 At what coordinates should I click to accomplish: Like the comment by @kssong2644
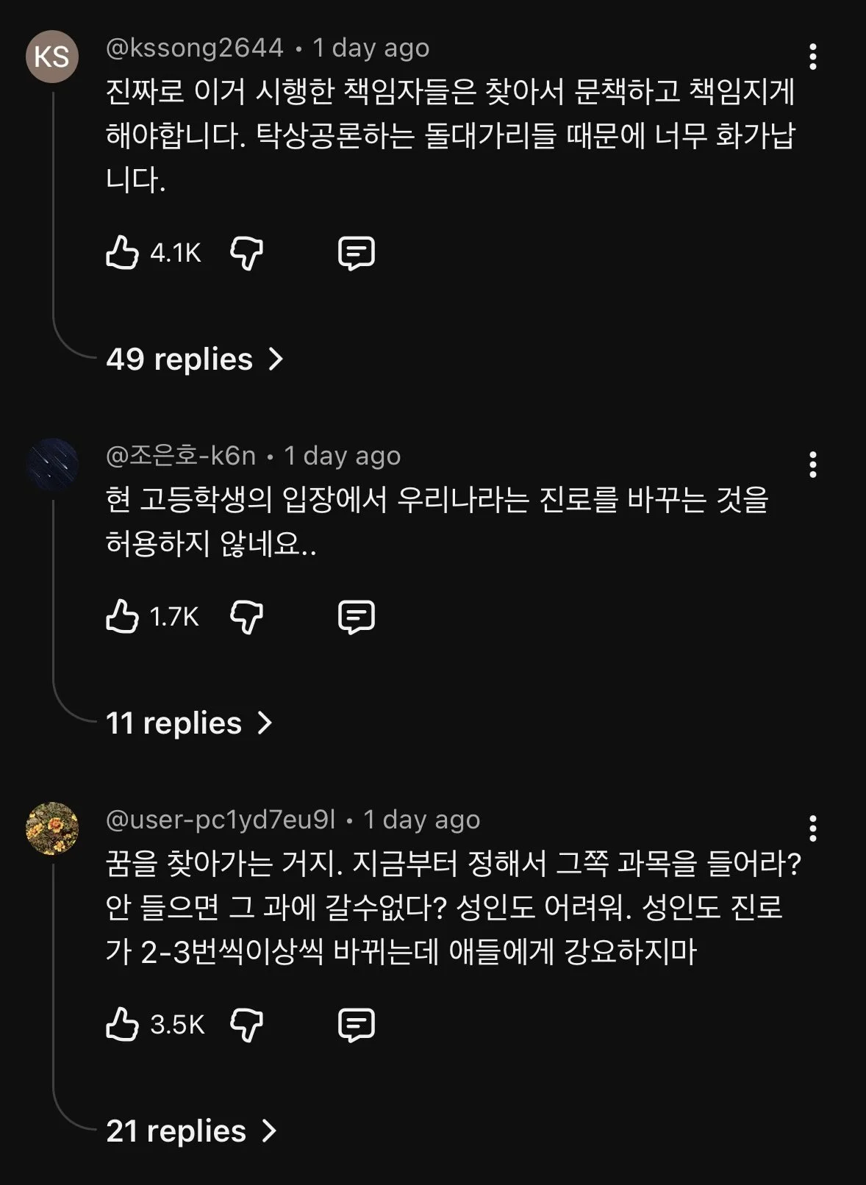point(122,253)
